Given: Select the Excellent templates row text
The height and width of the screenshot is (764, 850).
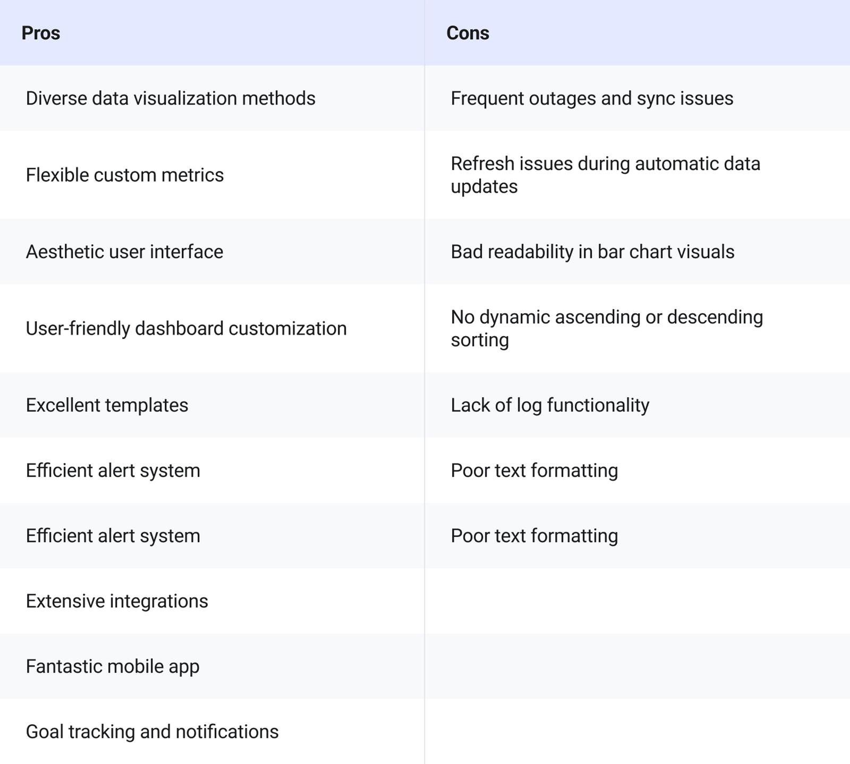Looking at the screenshot, I should (x=107, y=405).
